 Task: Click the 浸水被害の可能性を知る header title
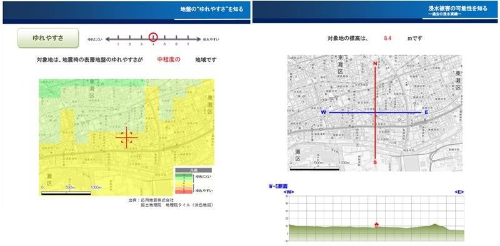pos(458,9)
